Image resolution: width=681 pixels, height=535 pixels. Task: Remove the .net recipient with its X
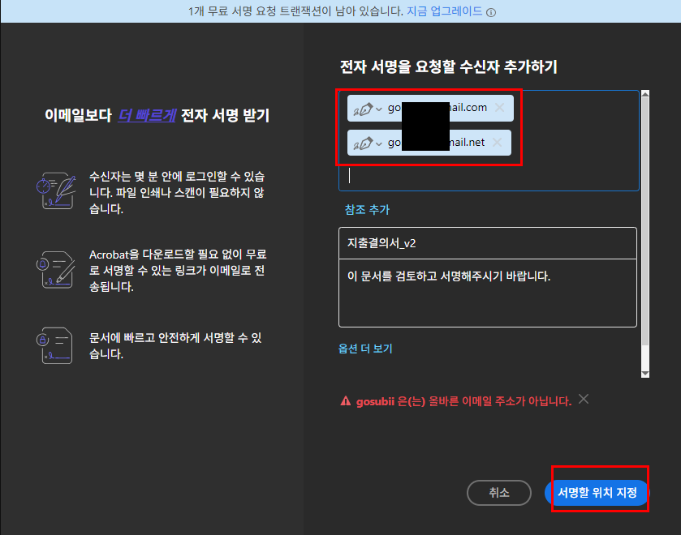[498, 142]
